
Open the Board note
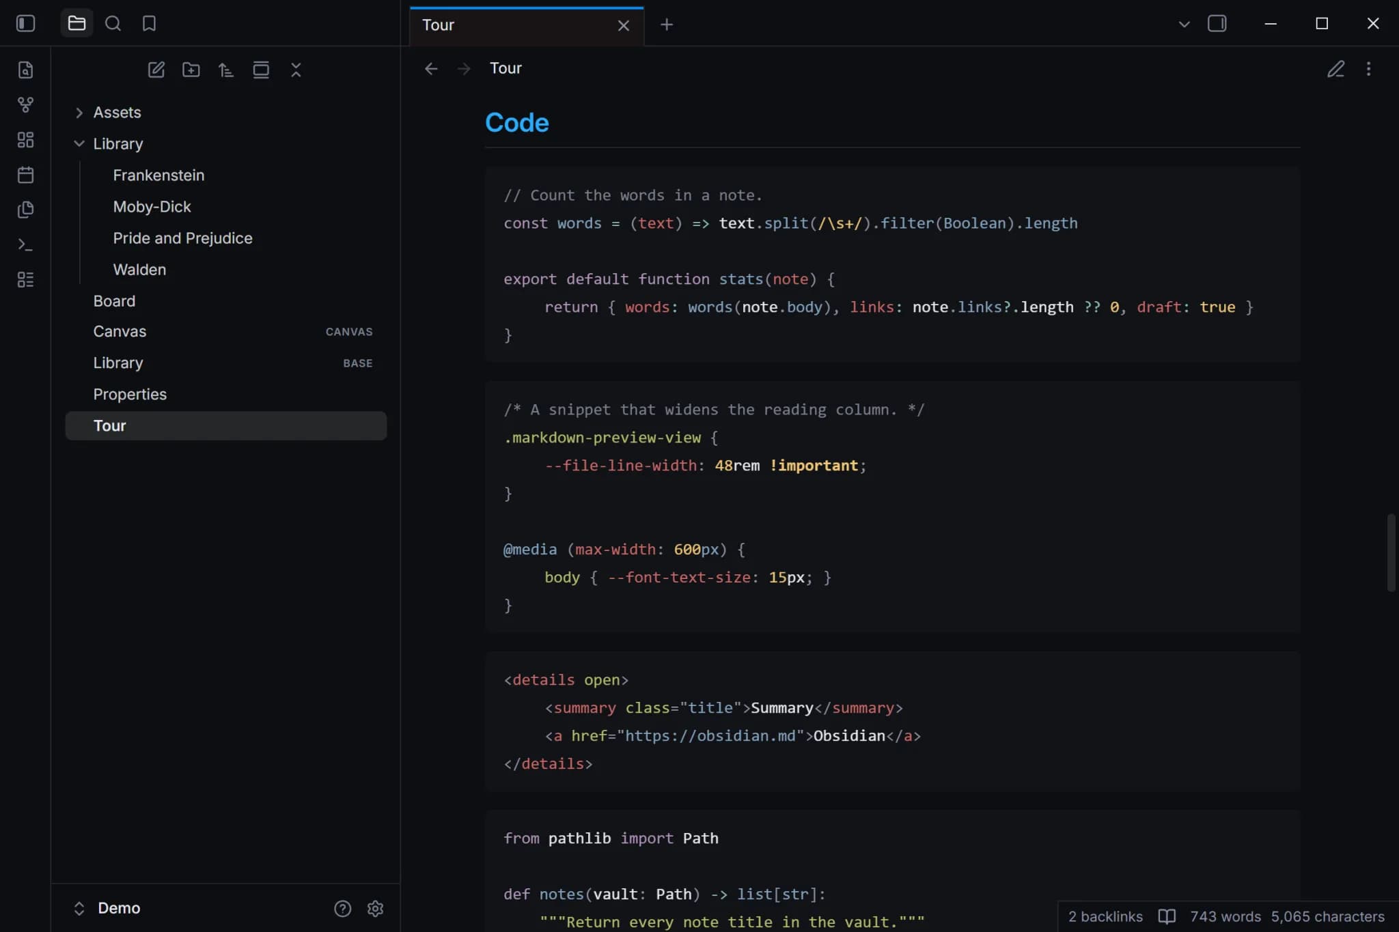(x=225, y=300)
